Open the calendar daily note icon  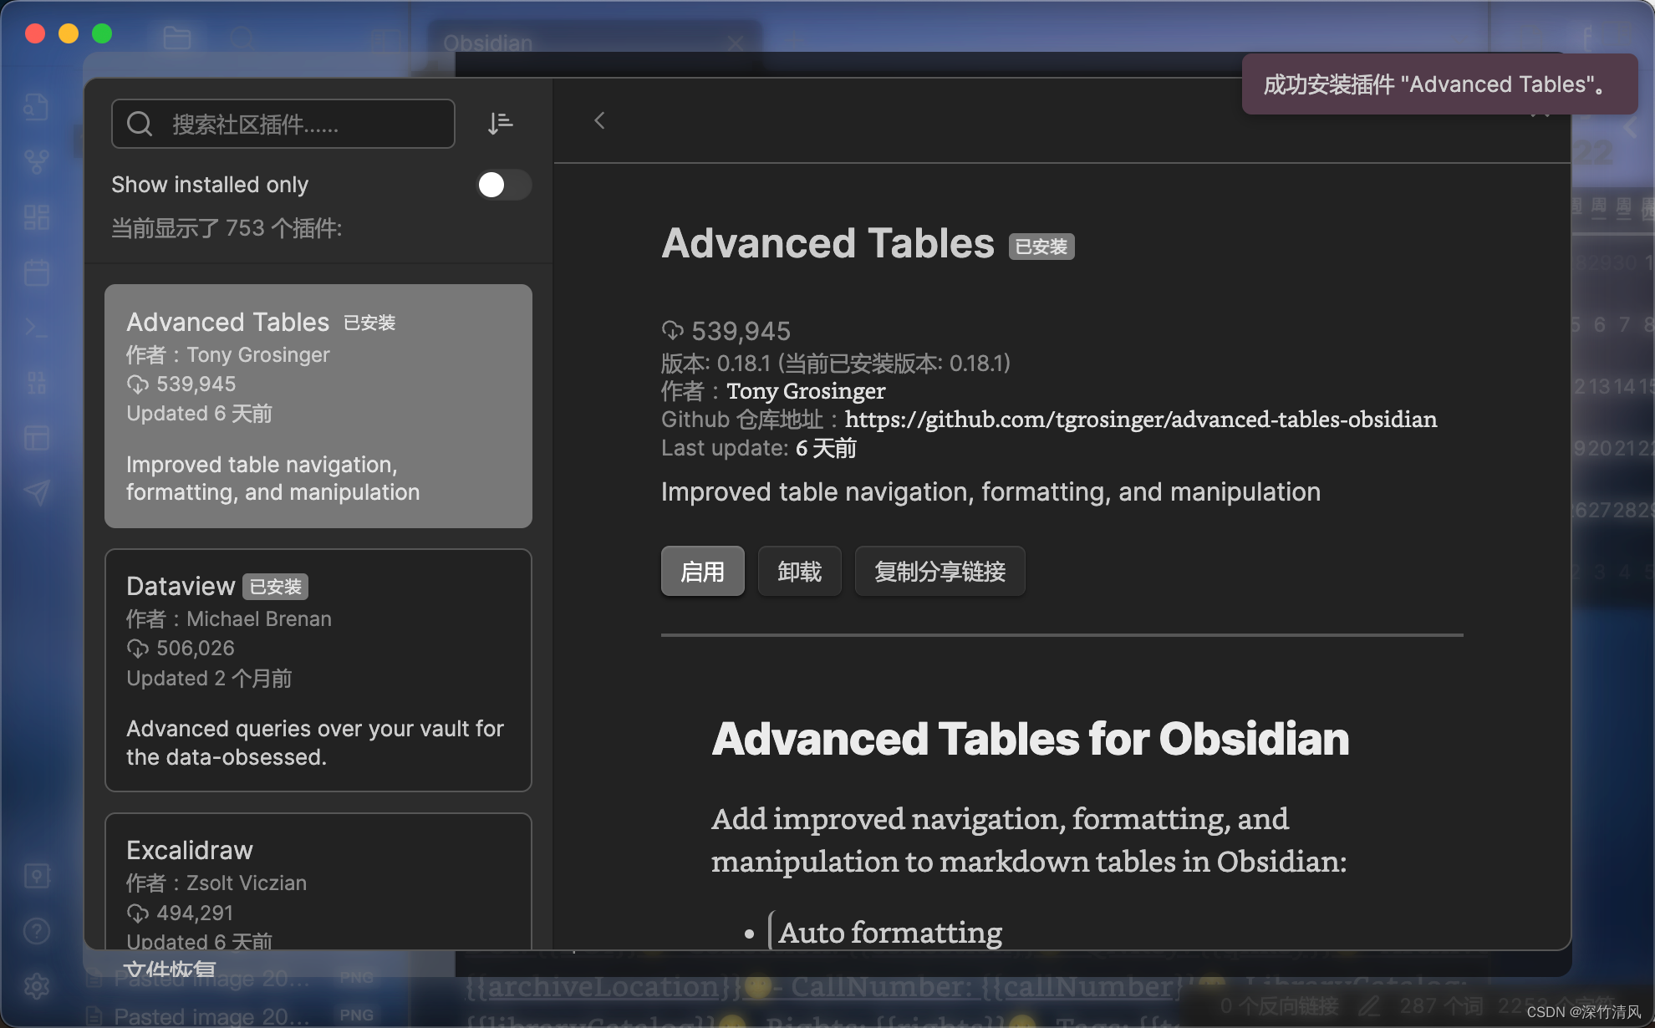click(x=36, y=272)
